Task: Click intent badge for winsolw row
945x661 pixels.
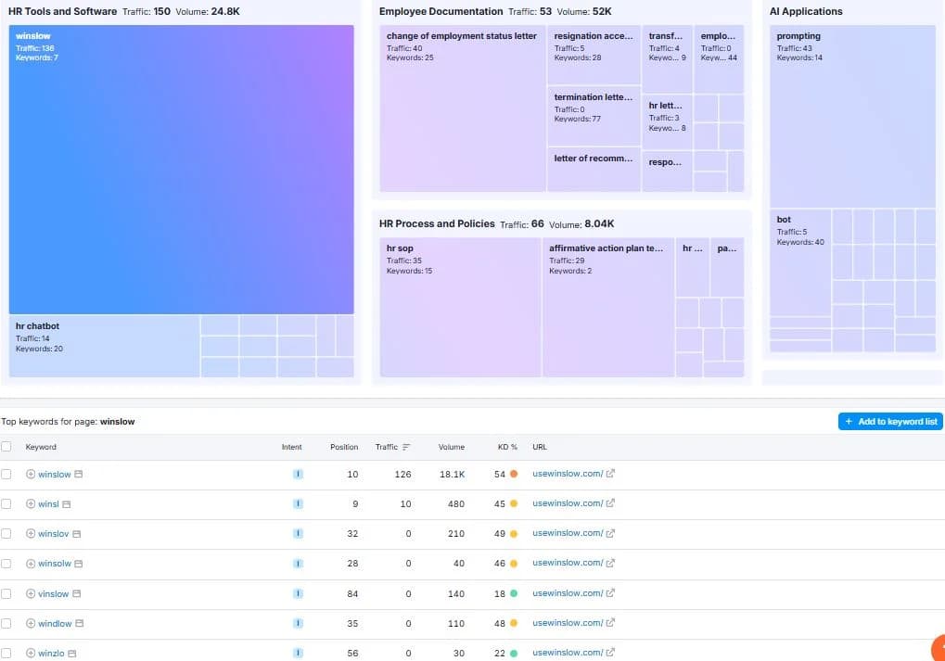Action: pos(298,564)
